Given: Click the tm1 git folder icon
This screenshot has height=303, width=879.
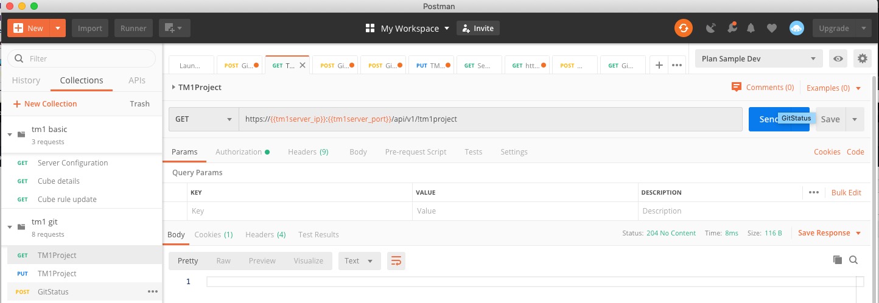Looking at the screenshot, I should (x=21, y=226).
